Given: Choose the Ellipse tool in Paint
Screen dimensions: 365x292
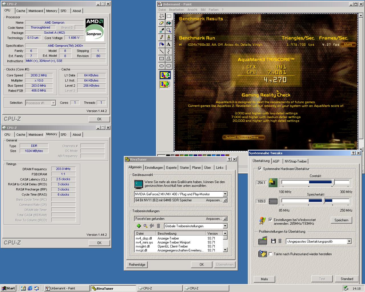Looking at the screenshot, I should pyautogui.click(x=162, y=66).
